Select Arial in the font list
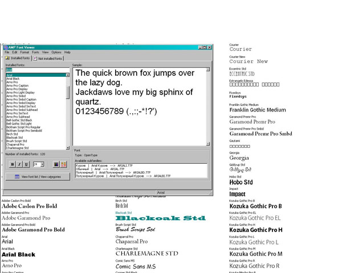342x273 pixels. coord(36,75)
